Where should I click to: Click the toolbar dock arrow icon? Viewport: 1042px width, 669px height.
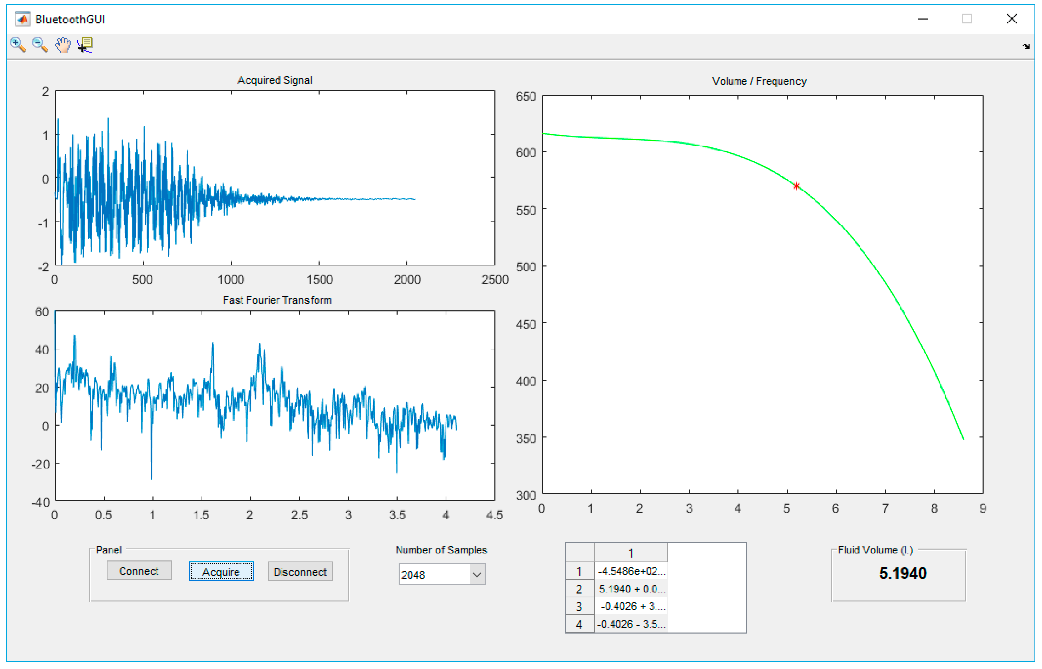point(1026,47)
